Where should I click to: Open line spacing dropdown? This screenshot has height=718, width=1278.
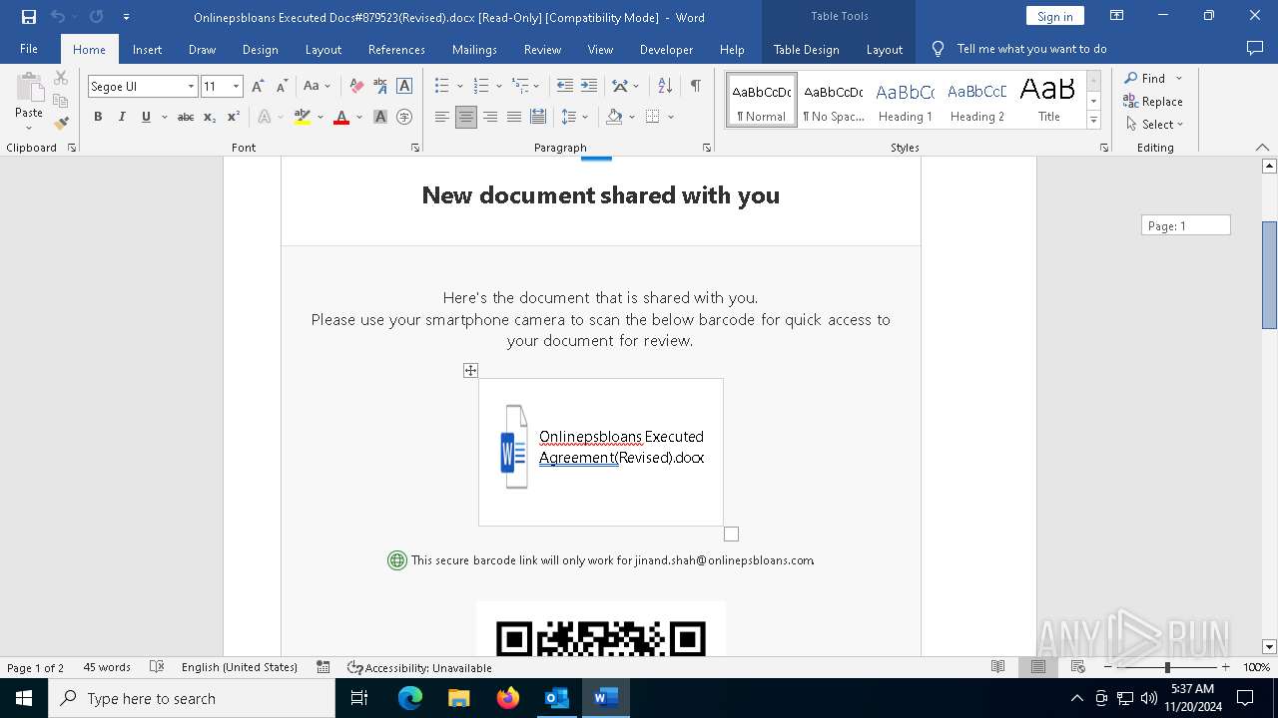pos(584,117)
